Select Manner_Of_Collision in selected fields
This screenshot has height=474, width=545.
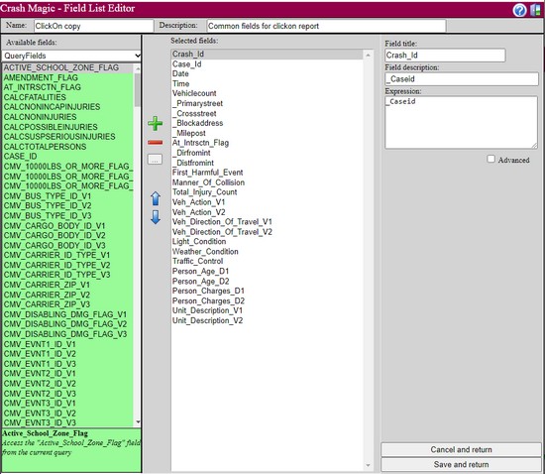[x=267, y=182]
